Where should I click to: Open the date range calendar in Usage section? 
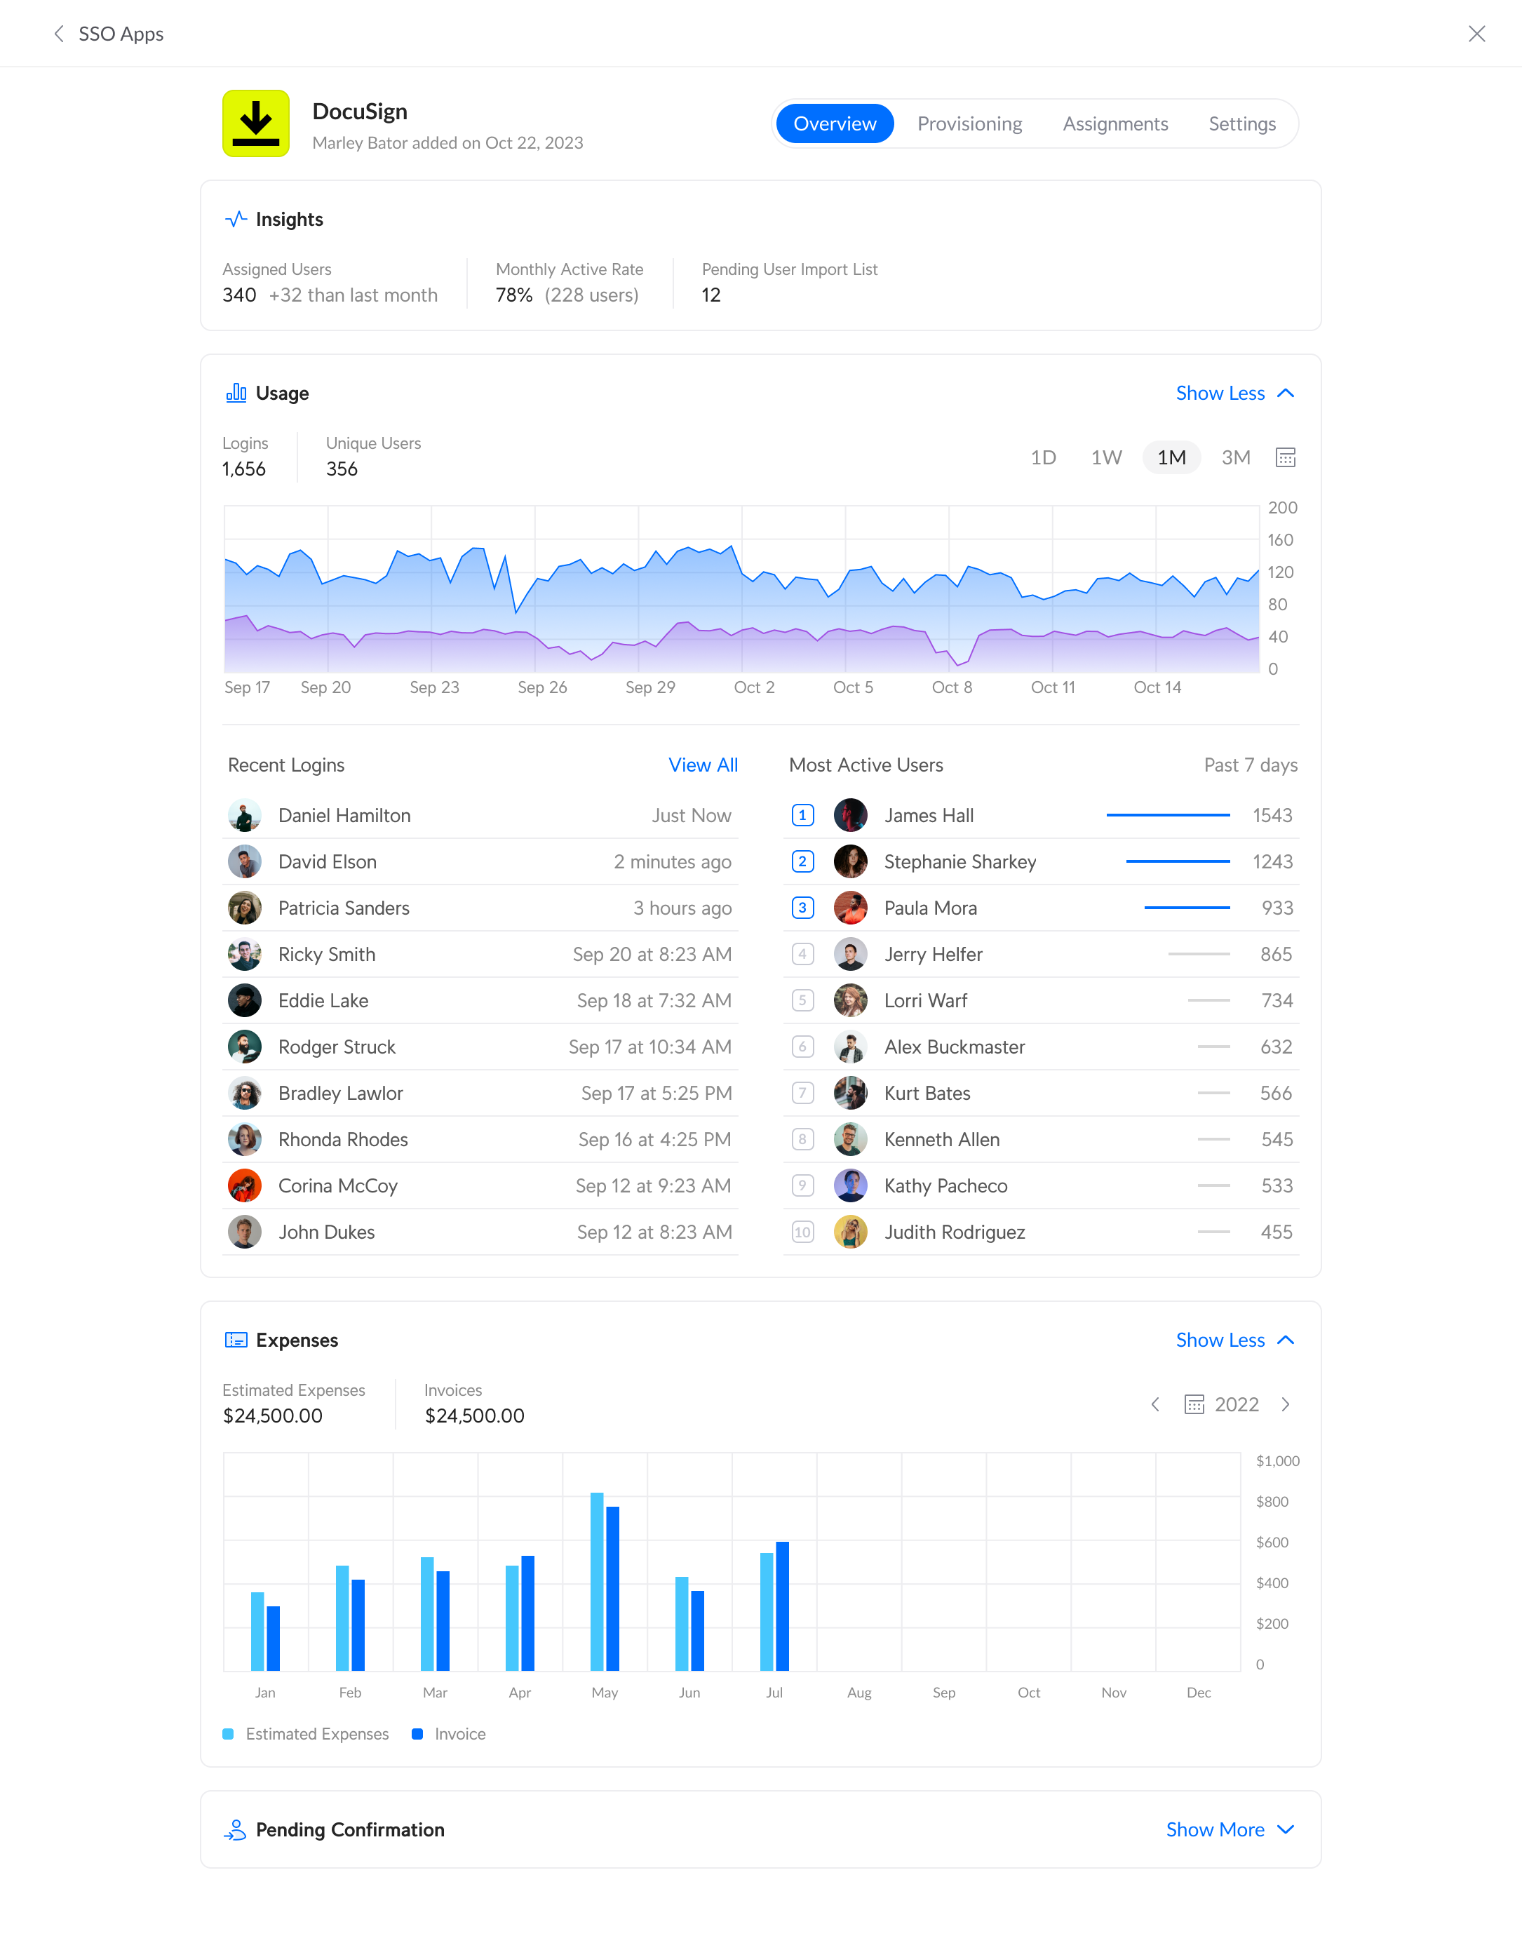1285,457
